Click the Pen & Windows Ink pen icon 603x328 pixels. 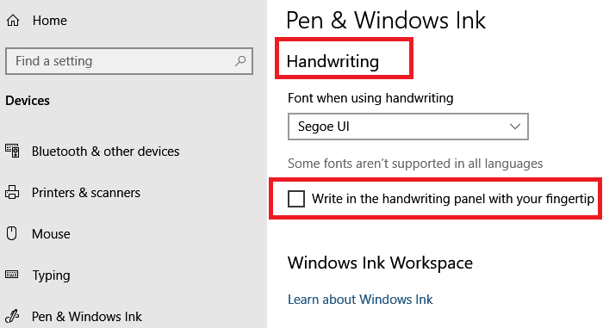point(12,316)
